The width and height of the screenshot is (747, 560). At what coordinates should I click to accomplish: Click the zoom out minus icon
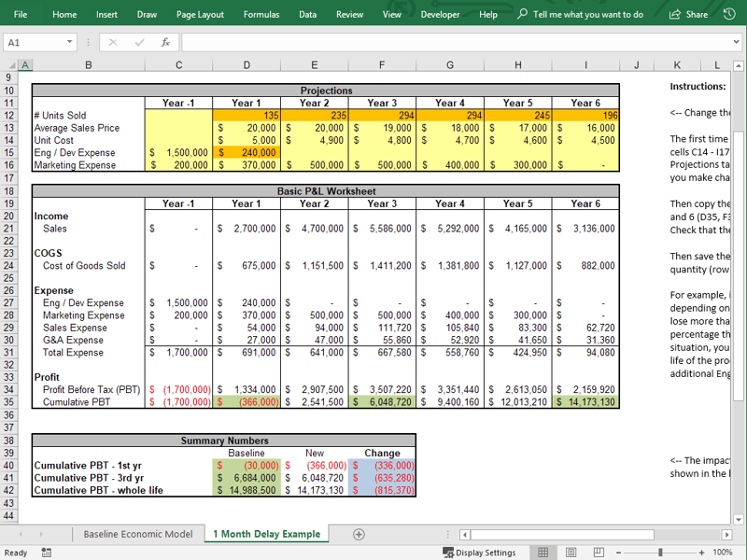tap(618, 553)
